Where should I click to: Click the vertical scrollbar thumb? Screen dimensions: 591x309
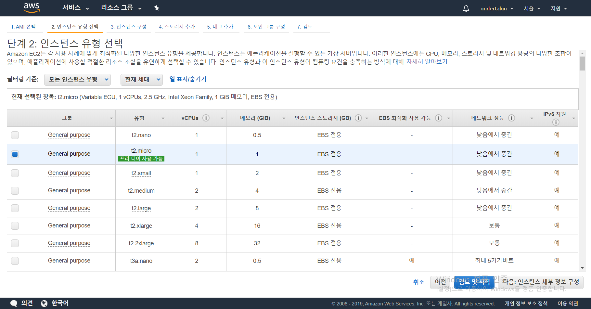(582, 64)
